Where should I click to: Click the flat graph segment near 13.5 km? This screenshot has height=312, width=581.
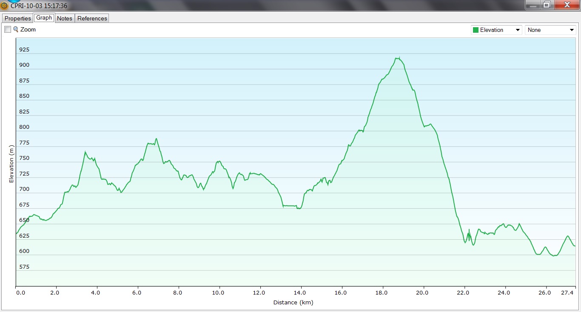290,206
